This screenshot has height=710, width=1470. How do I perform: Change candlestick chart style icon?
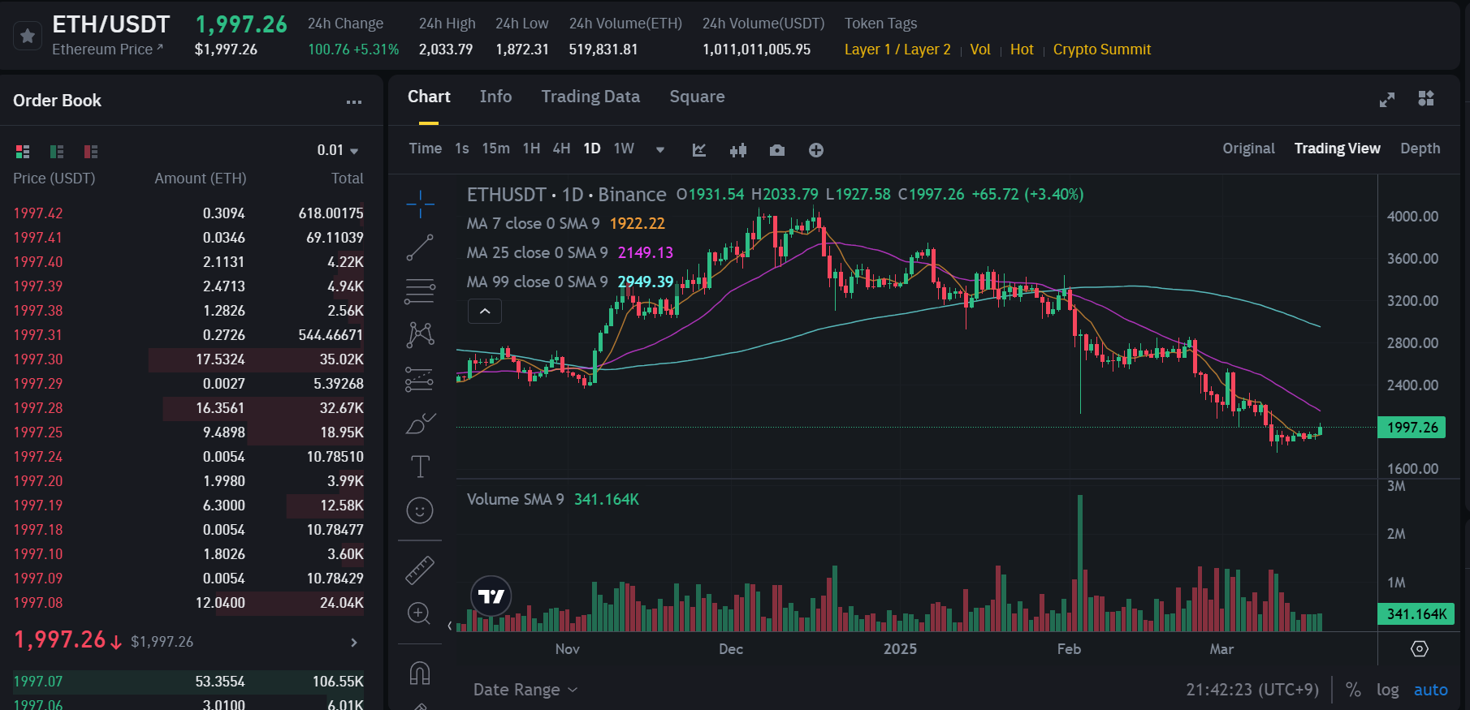coord(738,150)
